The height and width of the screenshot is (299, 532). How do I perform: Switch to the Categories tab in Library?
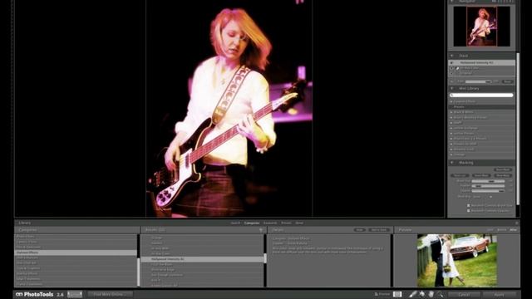coord(252,223)
